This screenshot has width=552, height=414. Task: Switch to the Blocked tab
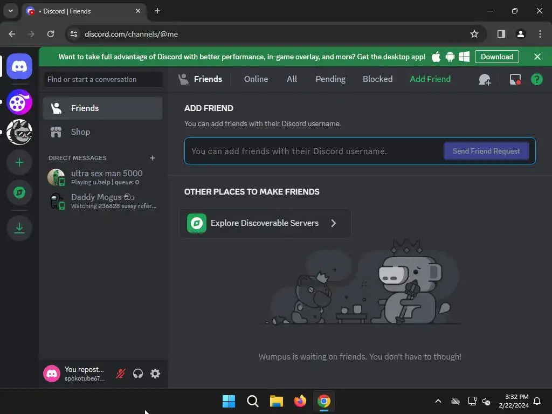pyautogui.click(x=378, y=79)
